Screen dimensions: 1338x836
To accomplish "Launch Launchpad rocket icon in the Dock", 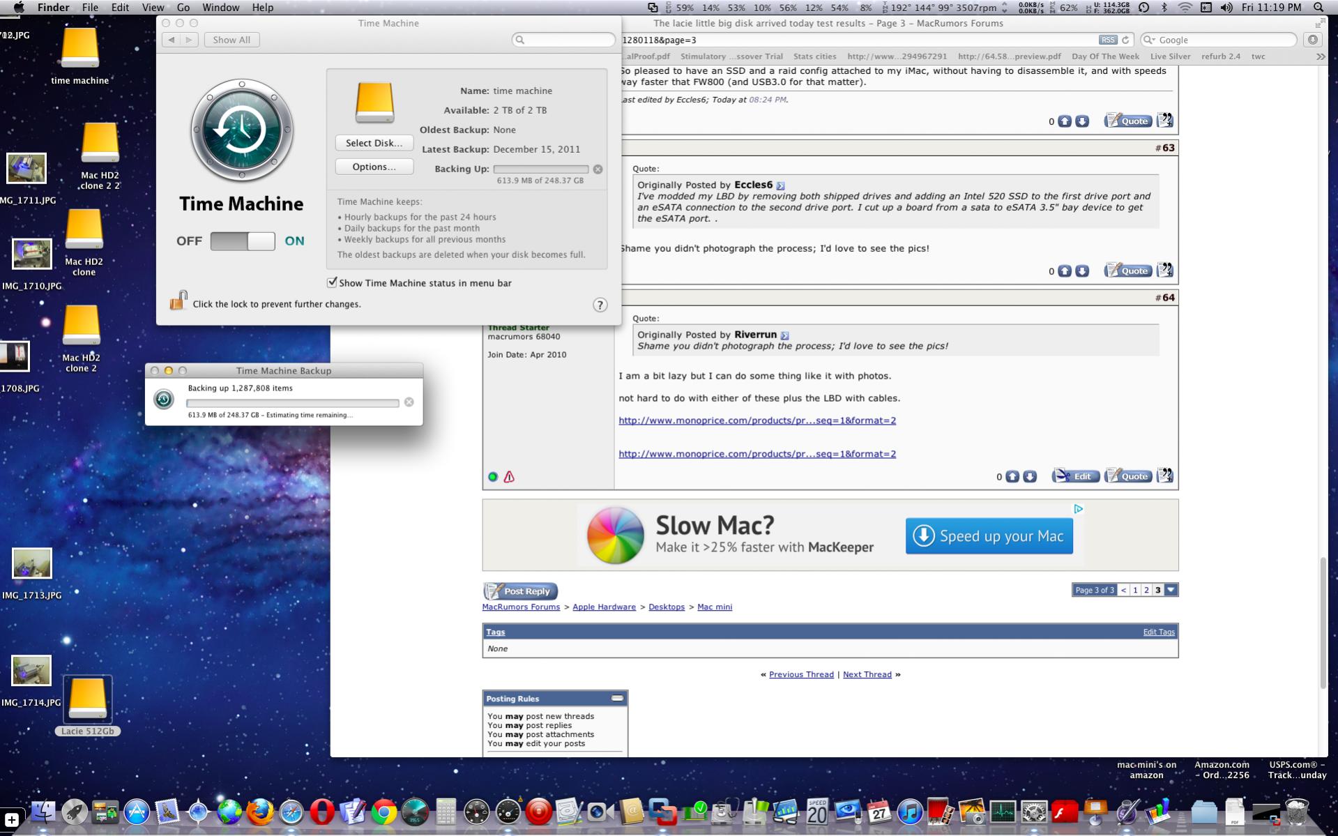I will tap(74, 812).
